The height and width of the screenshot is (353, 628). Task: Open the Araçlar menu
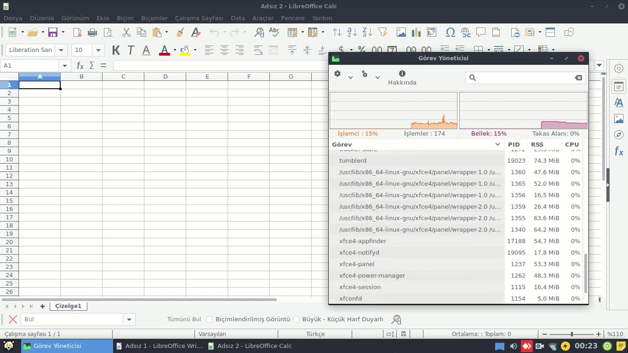point(263,18)
